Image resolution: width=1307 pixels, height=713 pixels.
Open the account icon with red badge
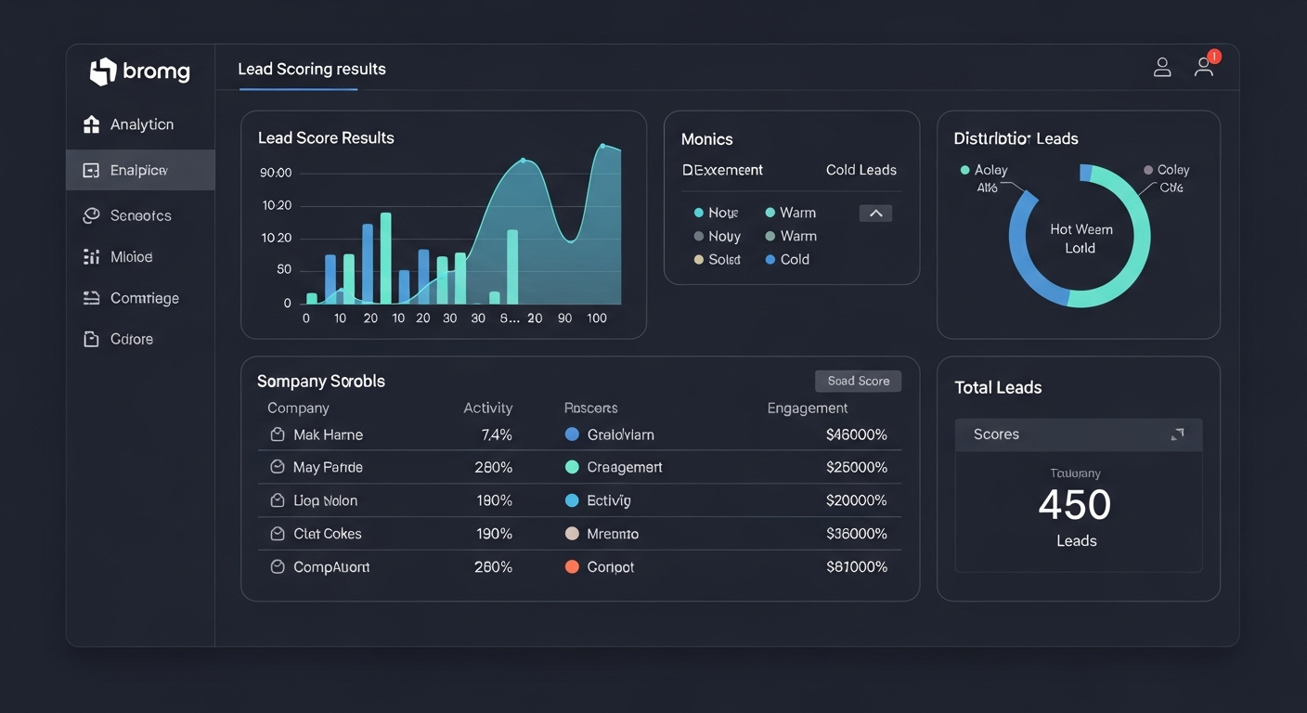click(x=1204, y=67)
